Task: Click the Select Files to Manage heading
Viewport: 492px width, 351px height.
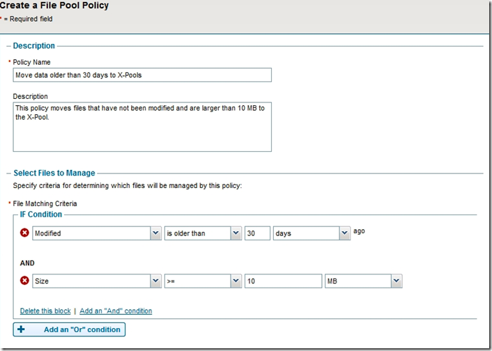Action: [54, 173]
